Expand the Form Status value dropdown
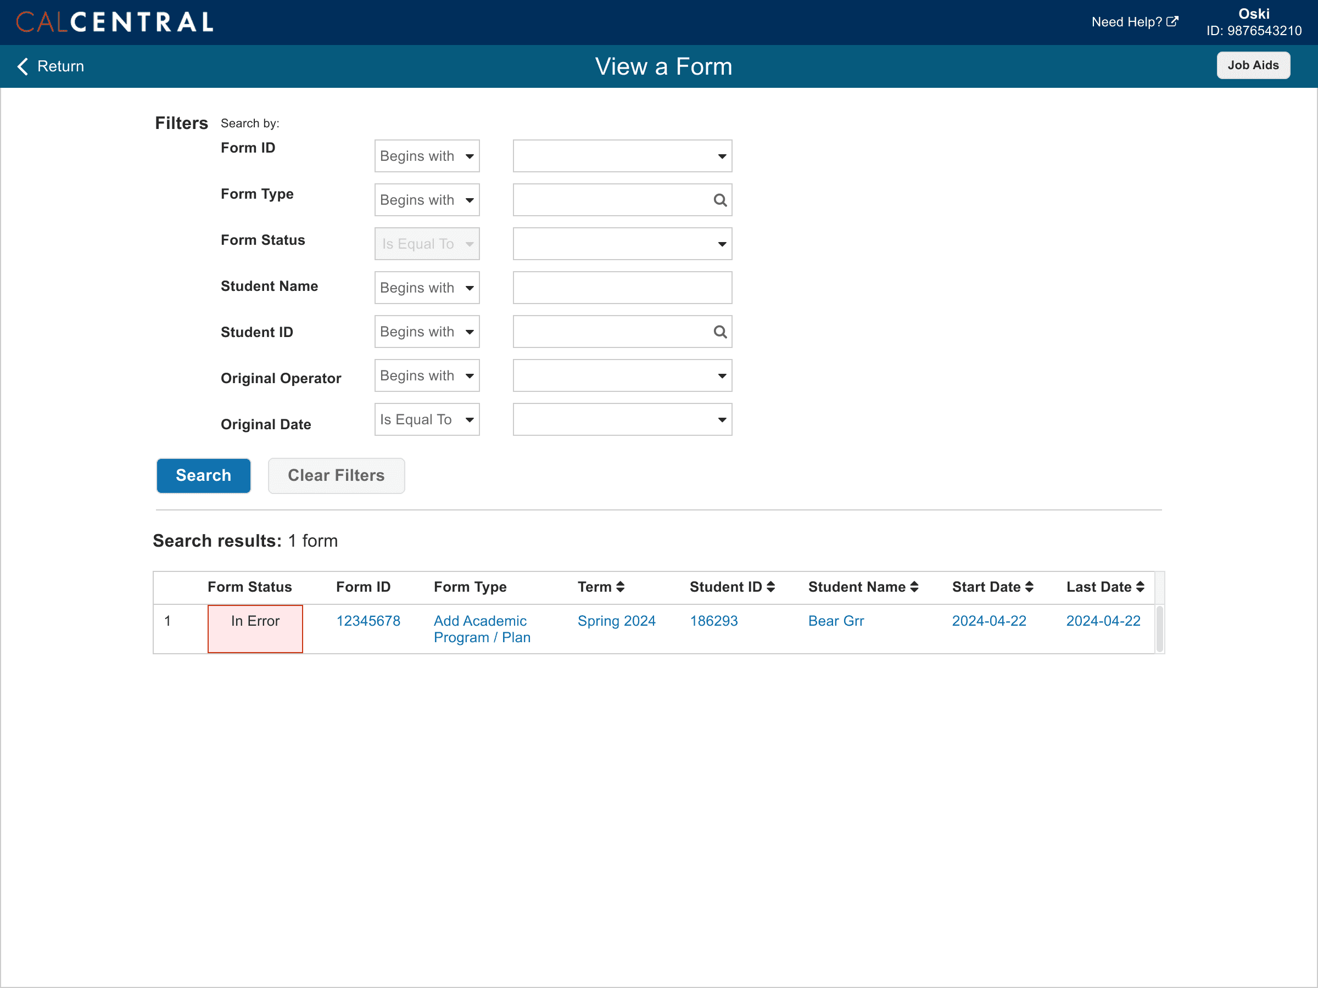The image size is (1318, 988). click(622, 244)
